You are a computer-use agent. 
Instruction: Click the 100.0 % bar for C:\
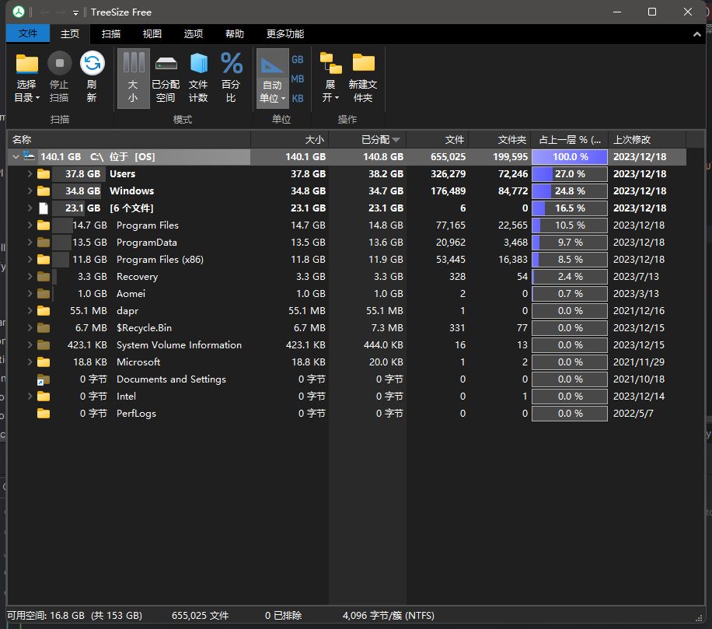570,157
